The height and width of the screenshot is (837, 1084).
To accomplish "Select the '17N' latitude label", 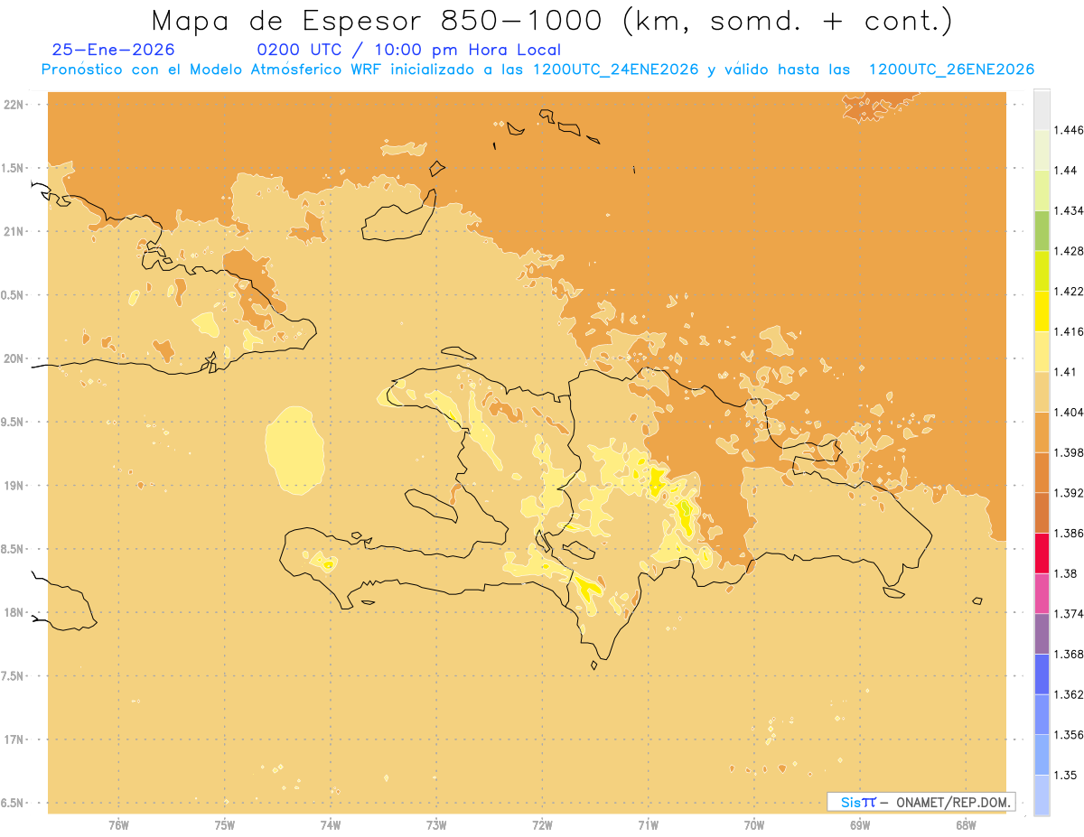I will 14,739.
